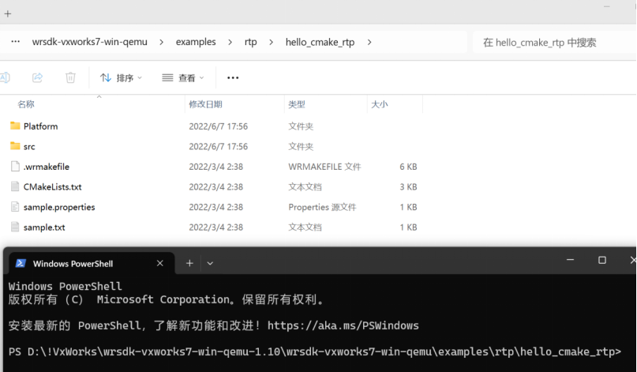Sort by 大小 column header

[380, 104]
